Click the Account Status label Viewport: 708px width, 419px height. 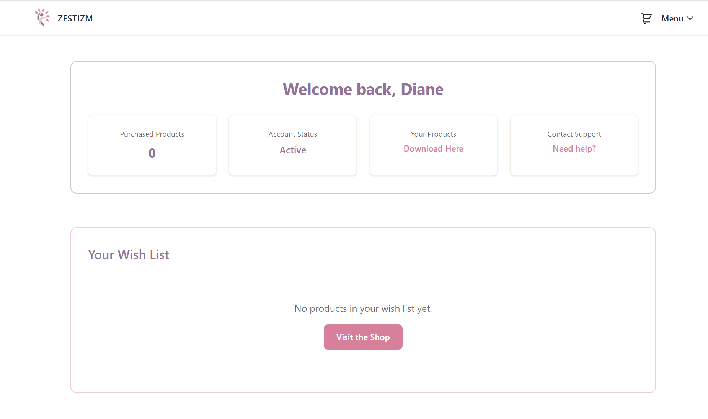click(293, 134)
